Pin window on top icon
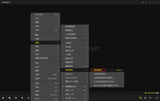This screenshot has width=160, height=101. pyautogui.click(x=142, y=2)
